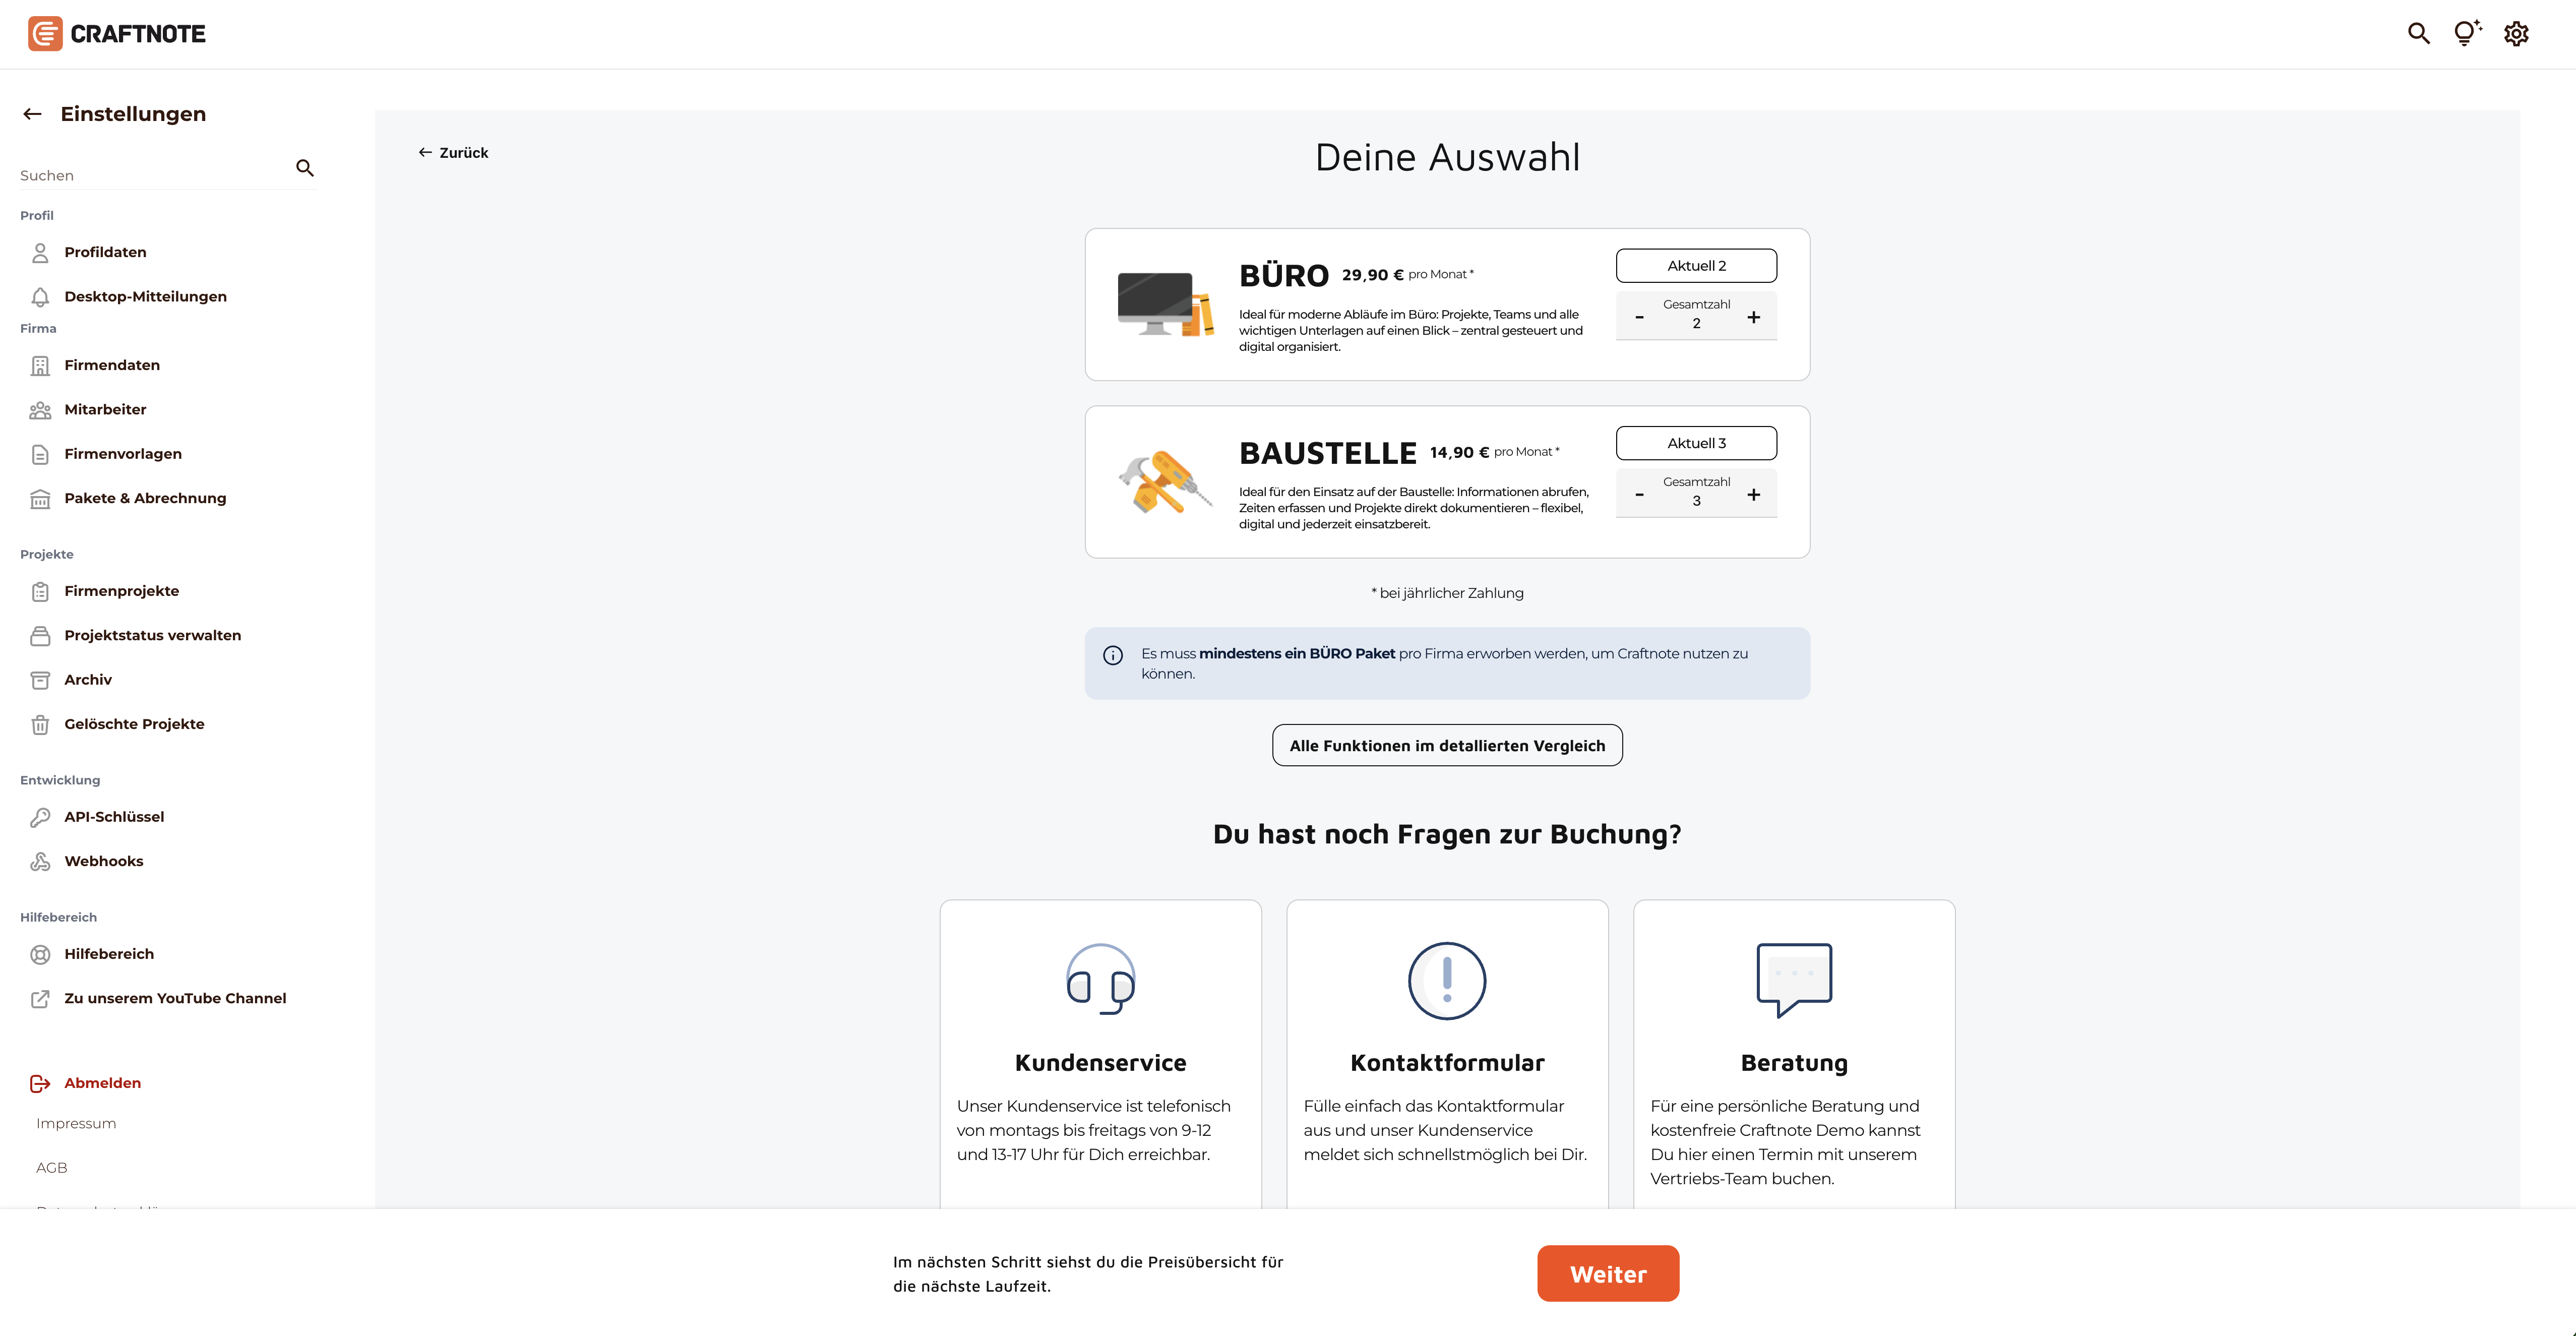
Task: Click the Profildaten person icon
Action: pyautogui.click(x=40, y=252)
